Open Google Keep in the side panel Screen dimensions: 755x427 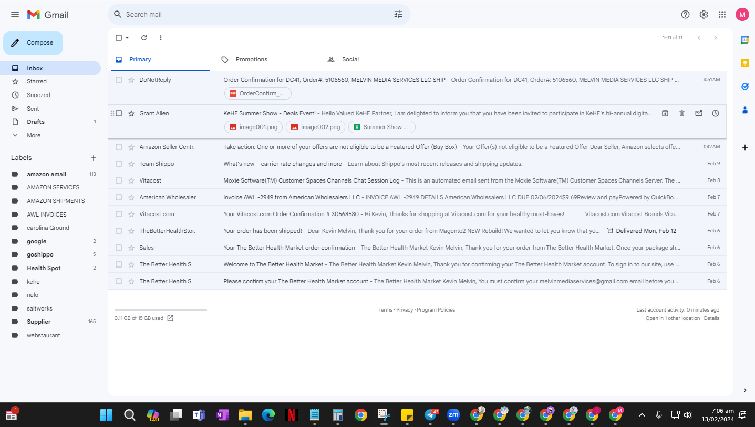click(744, 63)
